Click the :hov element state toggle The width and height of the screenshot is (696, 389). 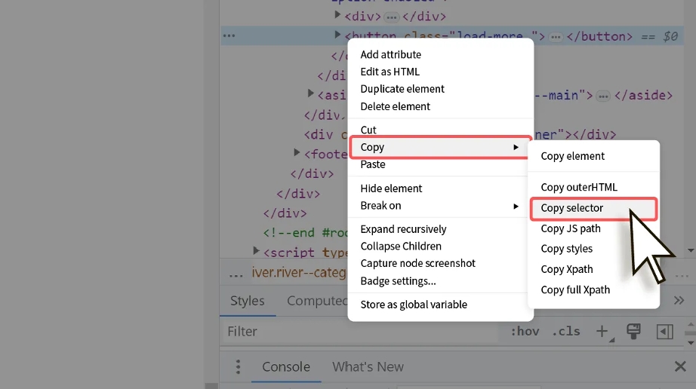coord(524,331)
